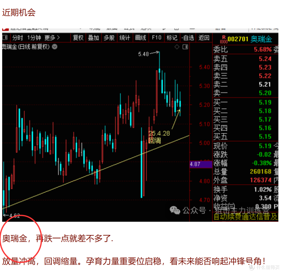Click the 总量 value 260168
This screenshot has width=282, height=273.
point(261,172)
